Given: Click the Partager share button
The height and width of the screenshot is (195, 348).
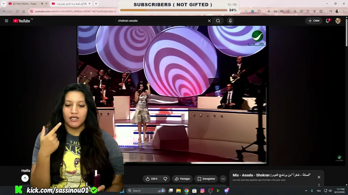Looking at the screenshot, I should (x=182, y=179).
